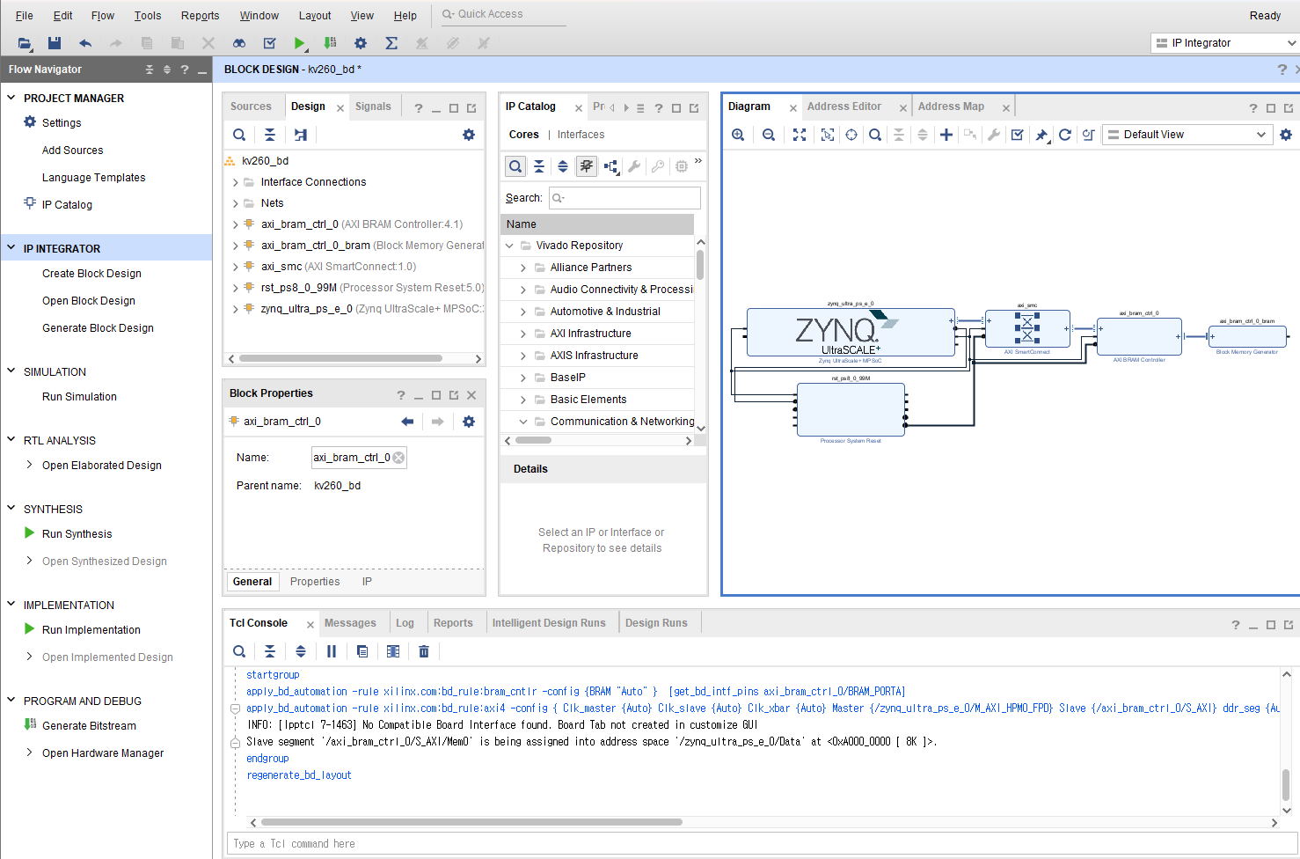
Task: Click the Tcl Console help question mark
Action: 1236,625
